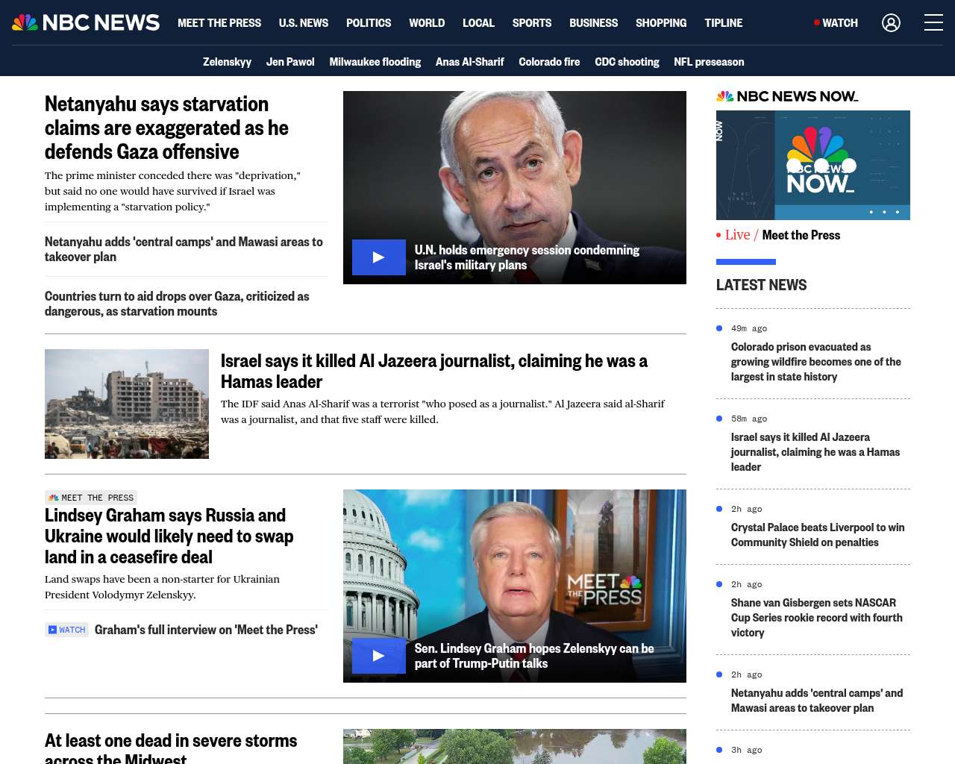Select the Milwaukee flooding trending topic

click(375, 62)
